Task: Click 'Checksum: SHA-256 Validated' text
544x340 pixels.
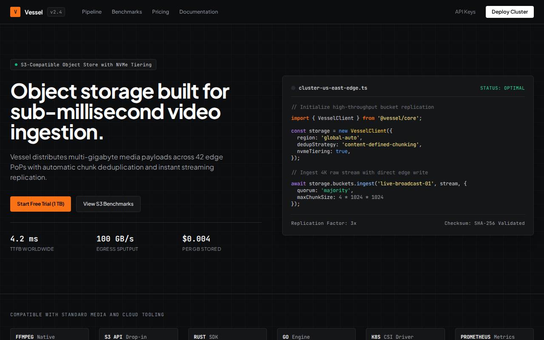Action: click(484, 223)
